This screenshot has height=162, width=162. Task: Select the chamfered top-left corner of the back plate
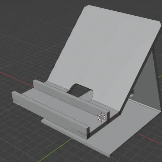tap(86, 6)
